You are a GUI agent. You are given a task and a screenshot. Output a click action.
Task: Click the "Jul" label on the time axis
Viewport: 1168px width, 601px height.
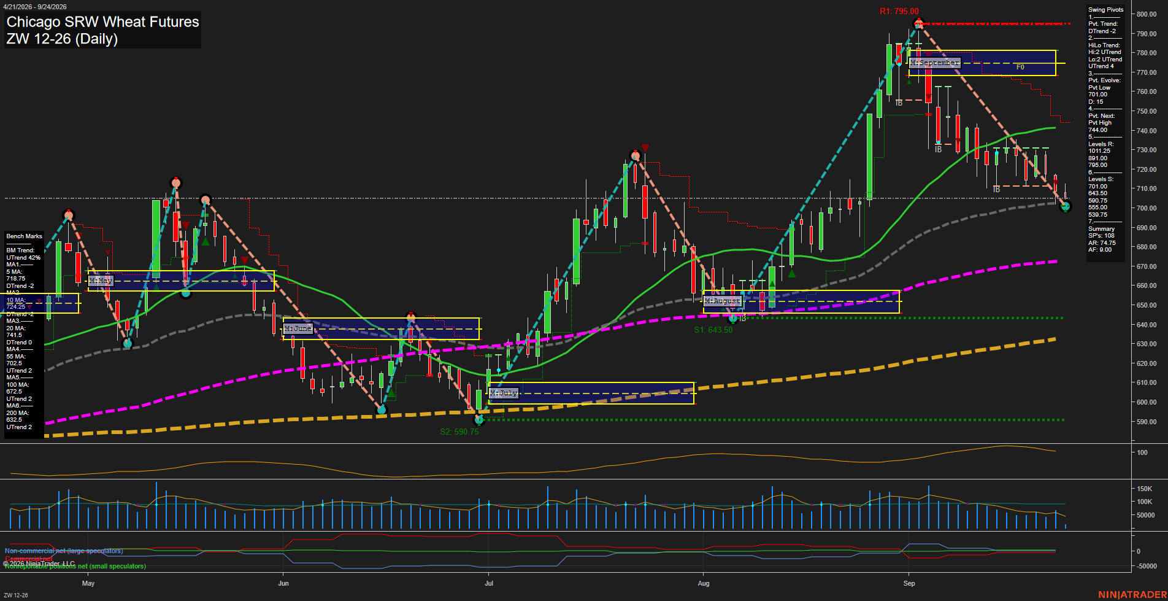pos(489,583)
